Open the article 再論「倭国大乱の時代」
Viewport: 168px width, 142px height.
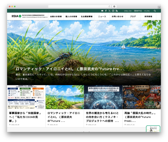(x=140, y=117)
